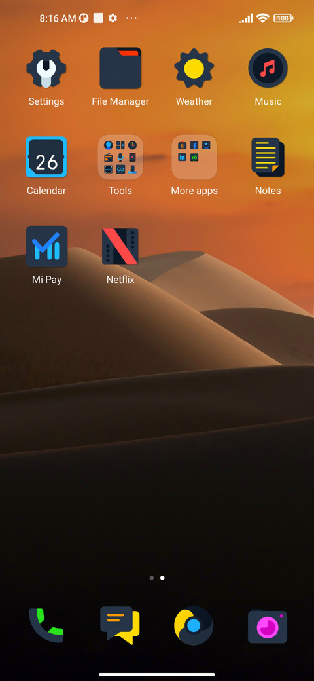The image size is (314, 681).
Task: Open Messages from the dock
Action: tap(120, 625)
